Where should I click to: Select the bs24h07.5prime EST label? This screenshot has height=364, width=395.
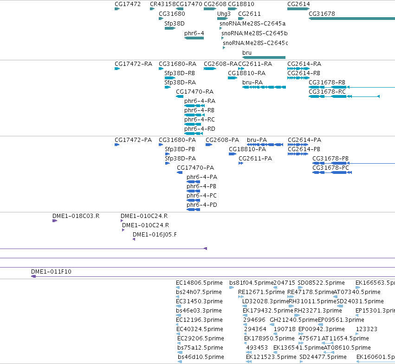coord(199,292)
